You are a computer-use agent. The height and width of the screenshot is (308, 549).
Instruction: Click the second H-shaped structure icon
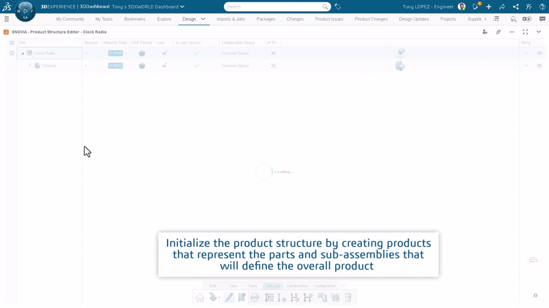click(308, 298)
